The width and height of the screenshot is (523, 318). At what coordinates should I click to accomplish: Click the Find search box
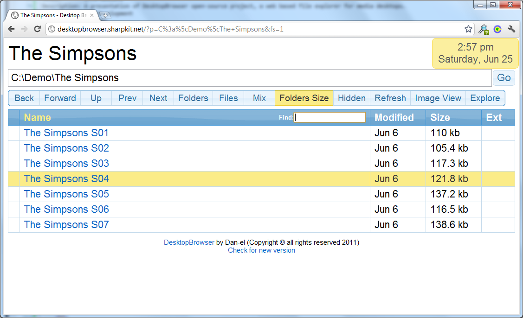(329, 117)
